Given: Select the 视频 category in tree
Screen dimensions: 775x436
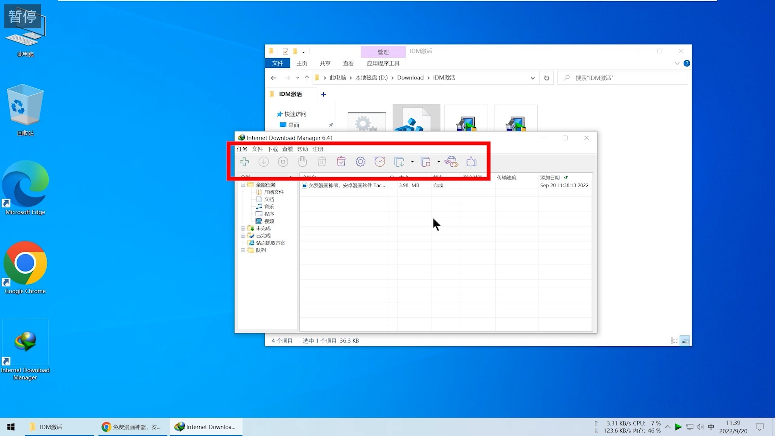Looking at the screenshot, I should pyautogui.click(x=269, y=221).
